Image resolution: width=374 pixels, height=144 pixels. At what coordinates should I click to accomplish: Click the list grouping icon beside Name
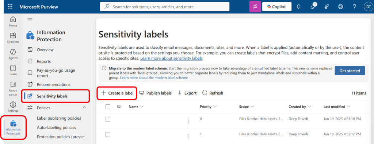(119, 107)
